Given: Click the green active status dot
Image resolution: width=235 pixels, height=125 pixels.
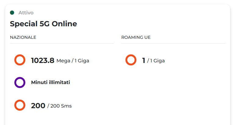Looking at the screenshot, I should tap(12, 13).
